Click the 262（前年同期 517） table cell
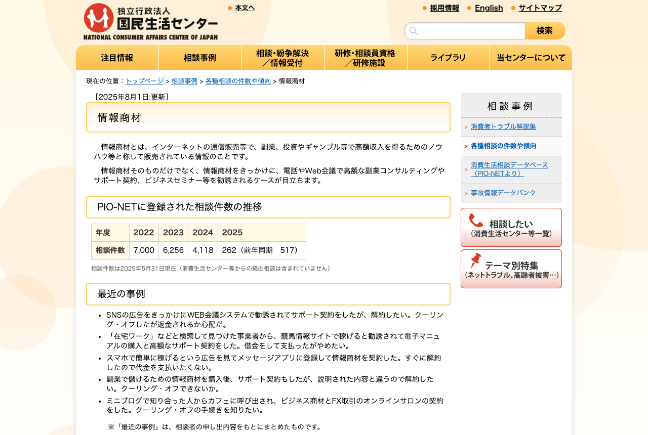The image size is (648, 435). pos(262,250)
